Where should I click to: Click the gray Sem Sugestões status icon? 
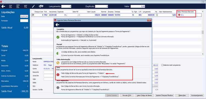pos(58,88)
